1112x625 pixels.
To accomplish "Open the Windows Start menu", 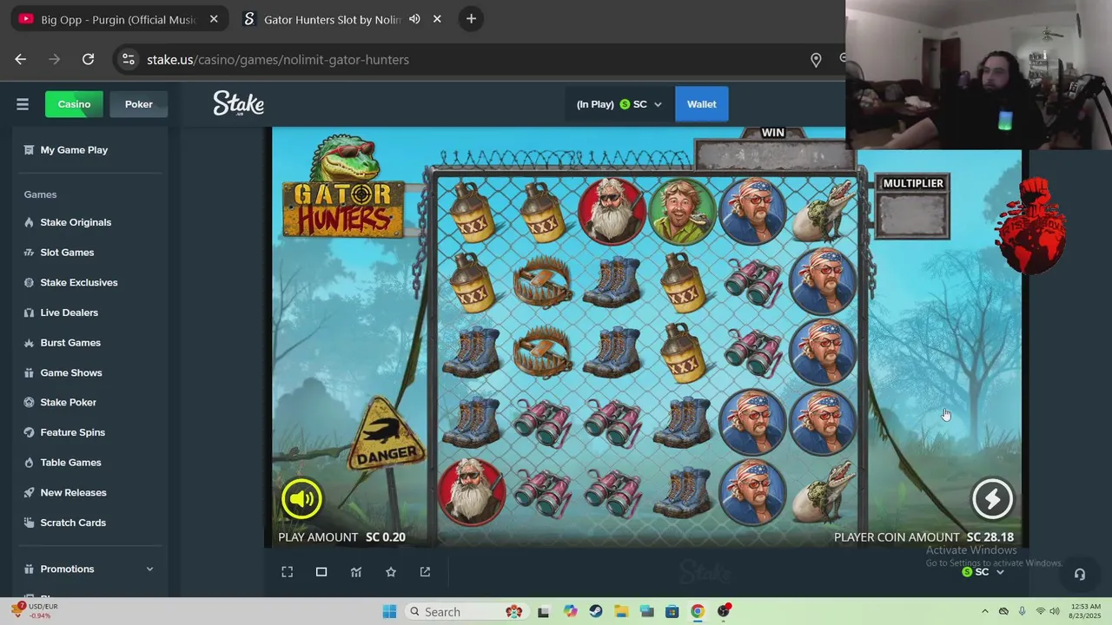I will 389,612.
